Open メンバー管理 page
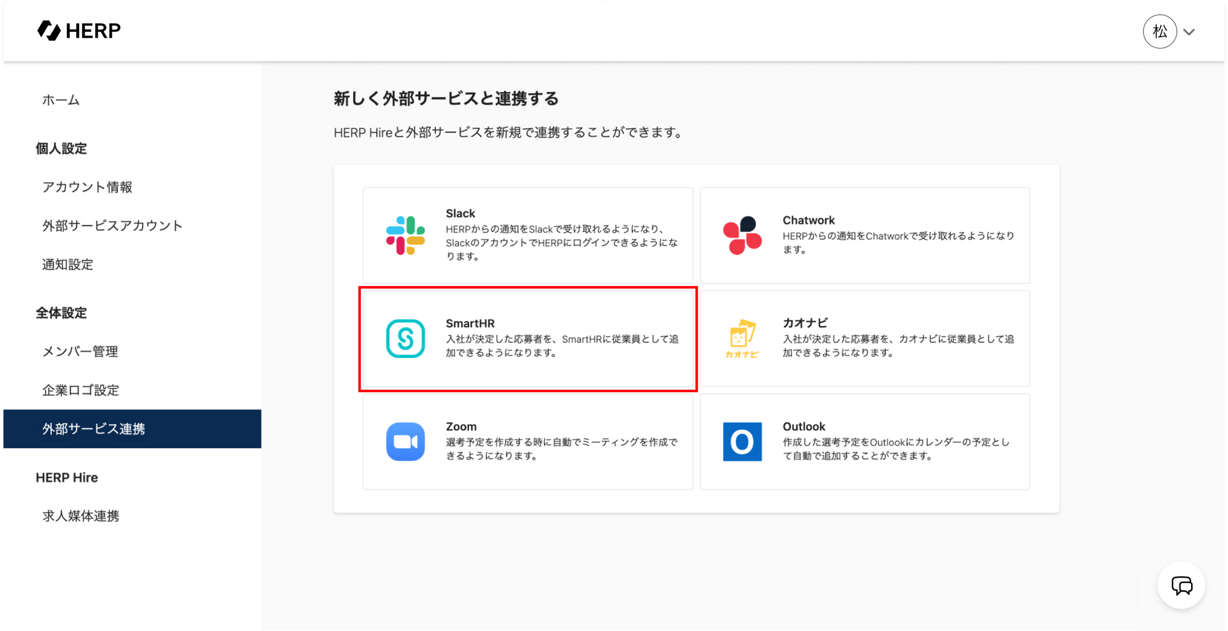The width and height of the screenshot is (1228, 631). (x=80, y=352)
